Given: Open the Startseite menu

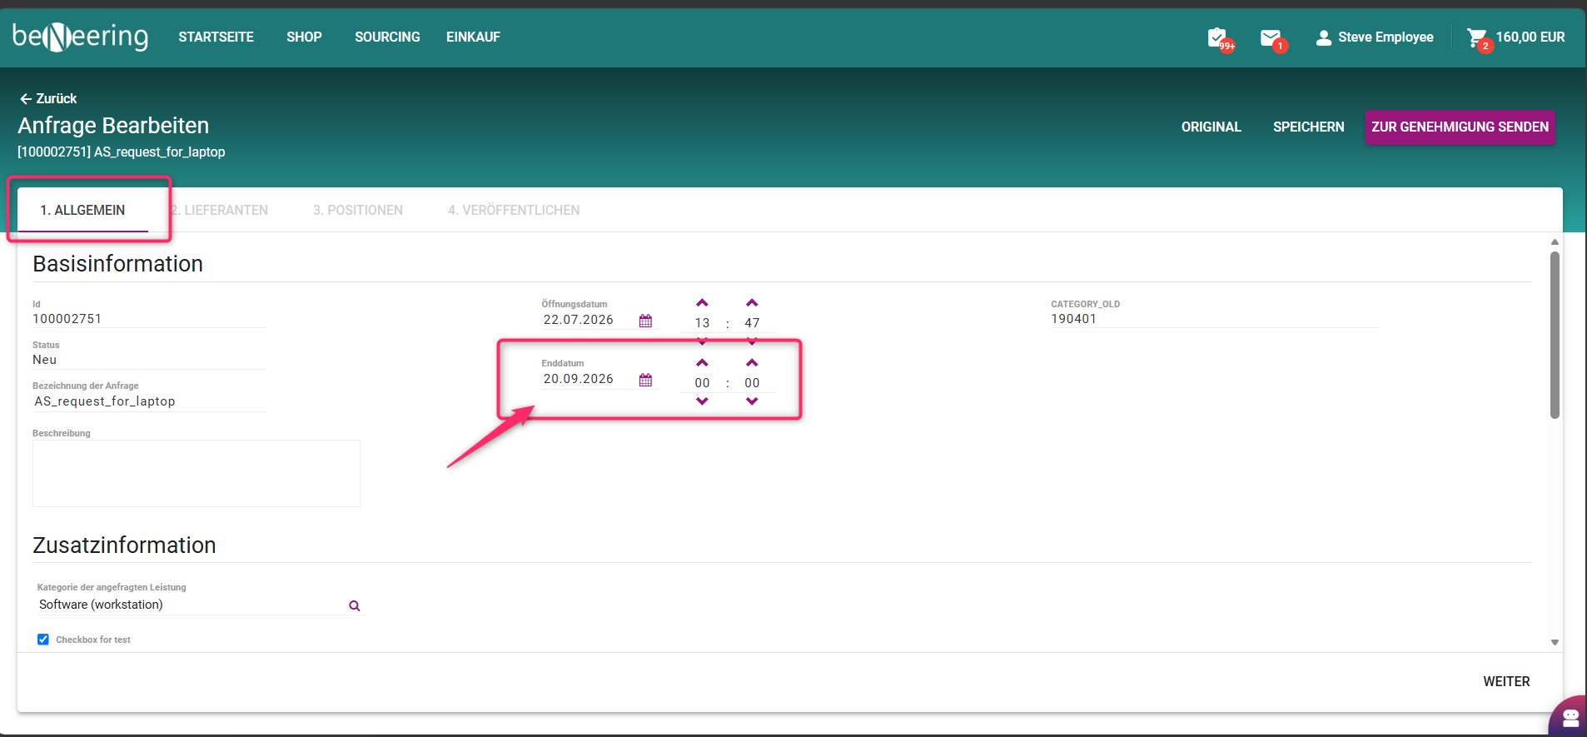Looking at the screenshot, I should [216, 37].
